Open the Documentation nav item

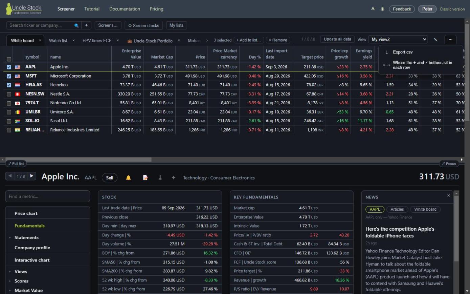pos(125,9)
